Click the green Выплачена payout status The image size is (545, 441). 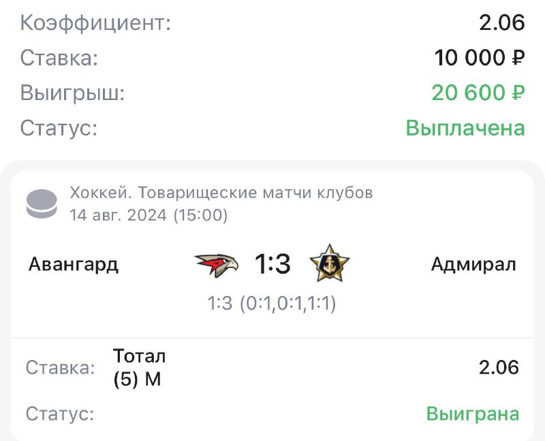tap(465, 127)
